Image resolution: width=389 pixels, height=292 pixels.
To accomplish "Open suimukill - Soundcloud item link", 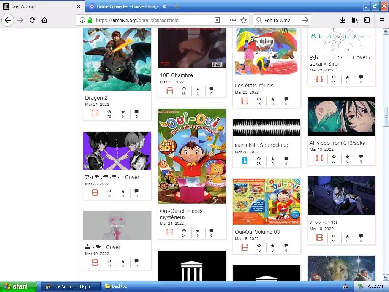I will [x=261, y=145].
